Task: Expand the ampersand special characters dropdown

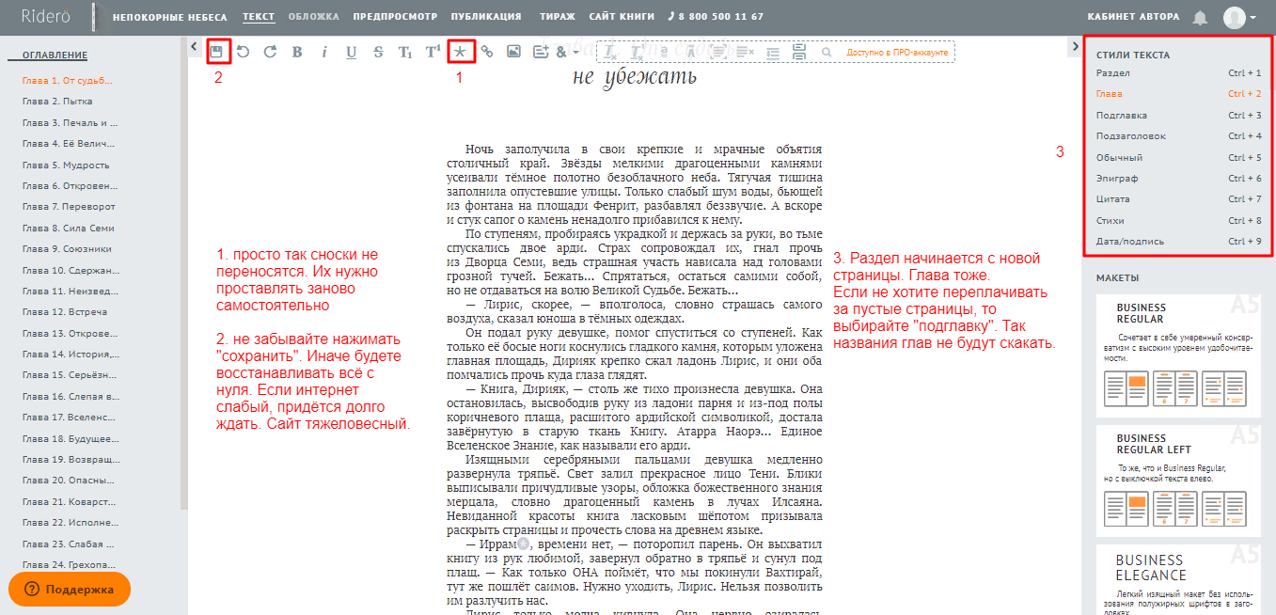Action: (567, 52)
